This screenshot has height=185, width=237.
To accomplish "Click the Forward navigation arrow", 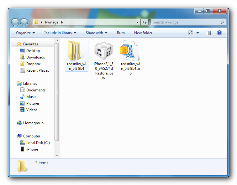I will click(24, 22).
